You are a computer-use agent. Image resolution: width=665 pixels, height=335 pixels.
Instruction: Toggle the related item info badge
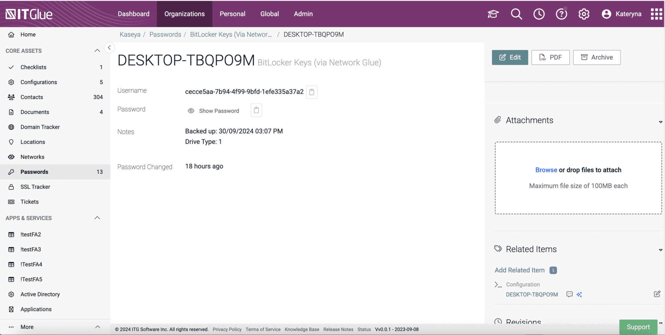pyautogui.click(x=553, y=270)
